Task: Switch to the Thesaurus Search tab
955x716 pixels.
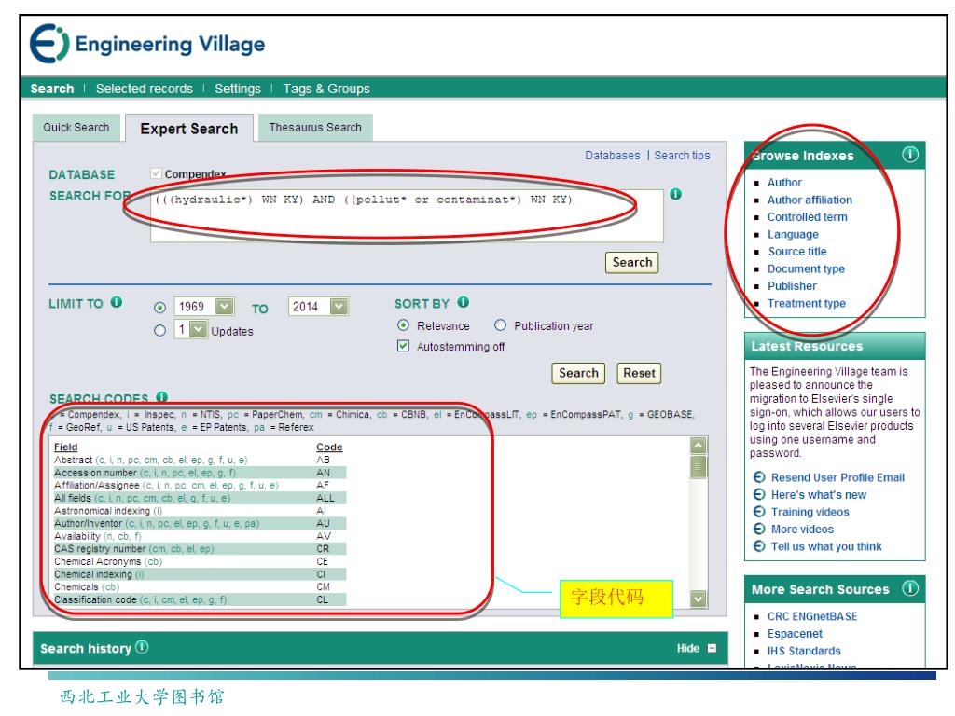Action: (x=315, y=127)
